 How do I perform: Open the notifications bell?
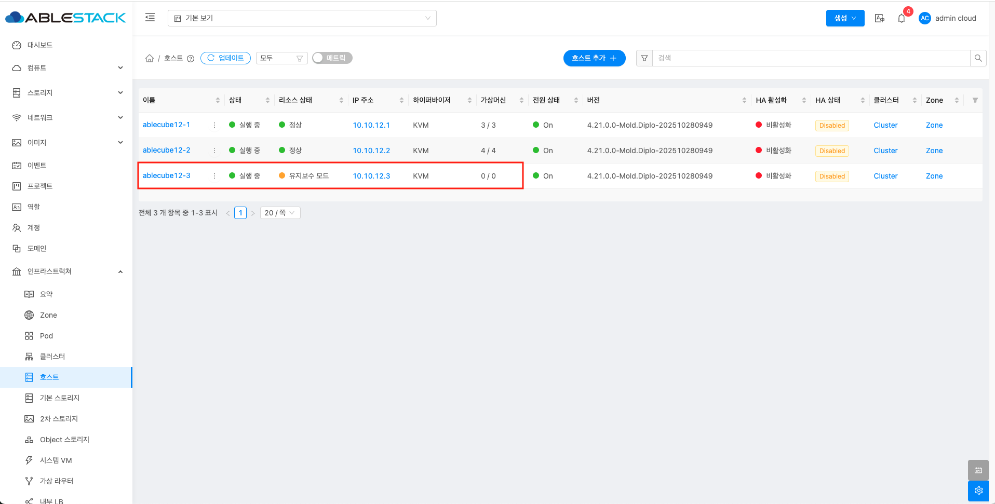(902, 18)
